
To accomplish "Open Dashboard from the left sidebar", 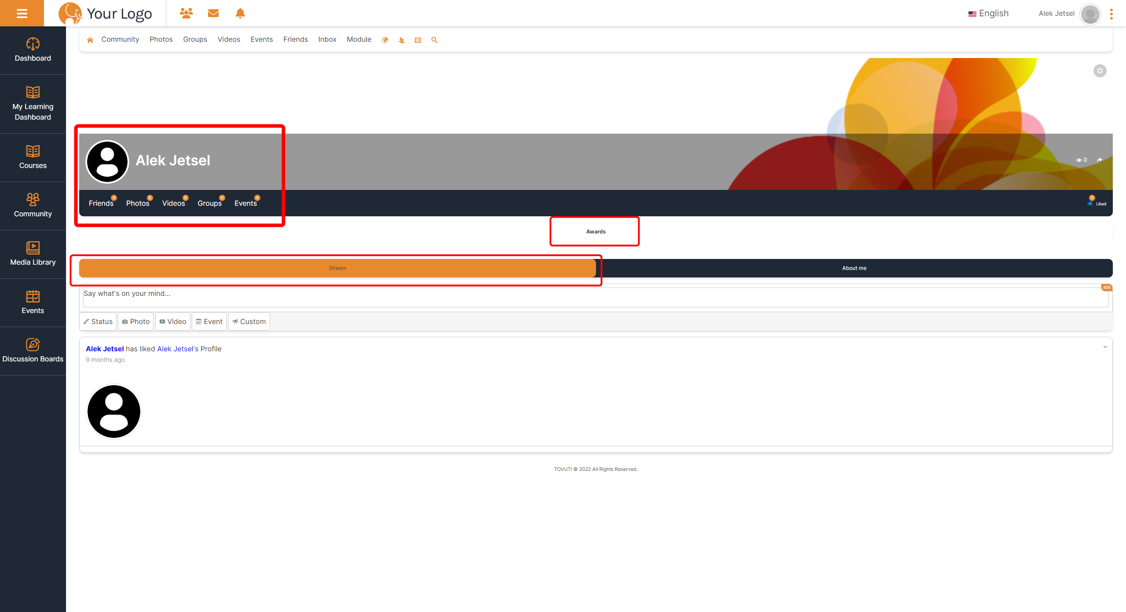I will [33, 50].
